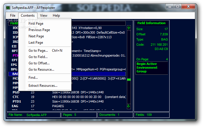
Task: Maximize the AFPexplorer window
Action: (x=178, y=6)
